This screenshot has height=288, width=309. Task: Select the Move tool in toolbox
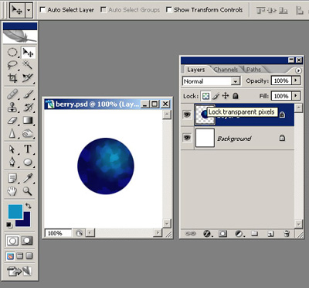coord(28,53)
